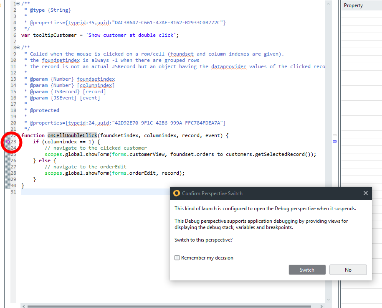
Task: Fold the onCellDoubleClick function at line 22
Action: (18, 135)
